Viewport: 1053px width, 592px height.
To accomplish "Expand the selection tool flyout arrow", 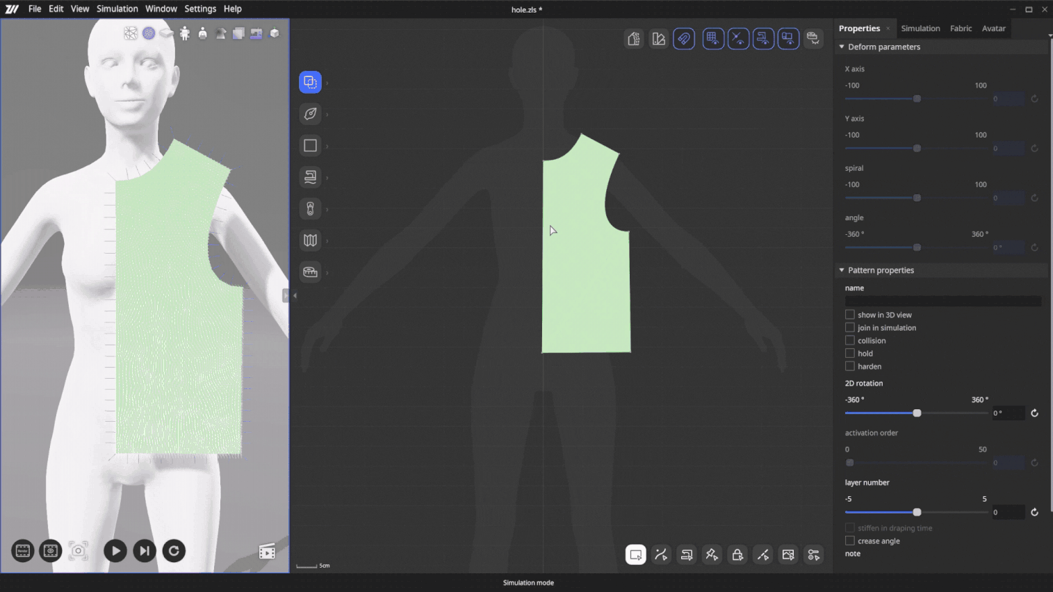I will pos(327,83).
